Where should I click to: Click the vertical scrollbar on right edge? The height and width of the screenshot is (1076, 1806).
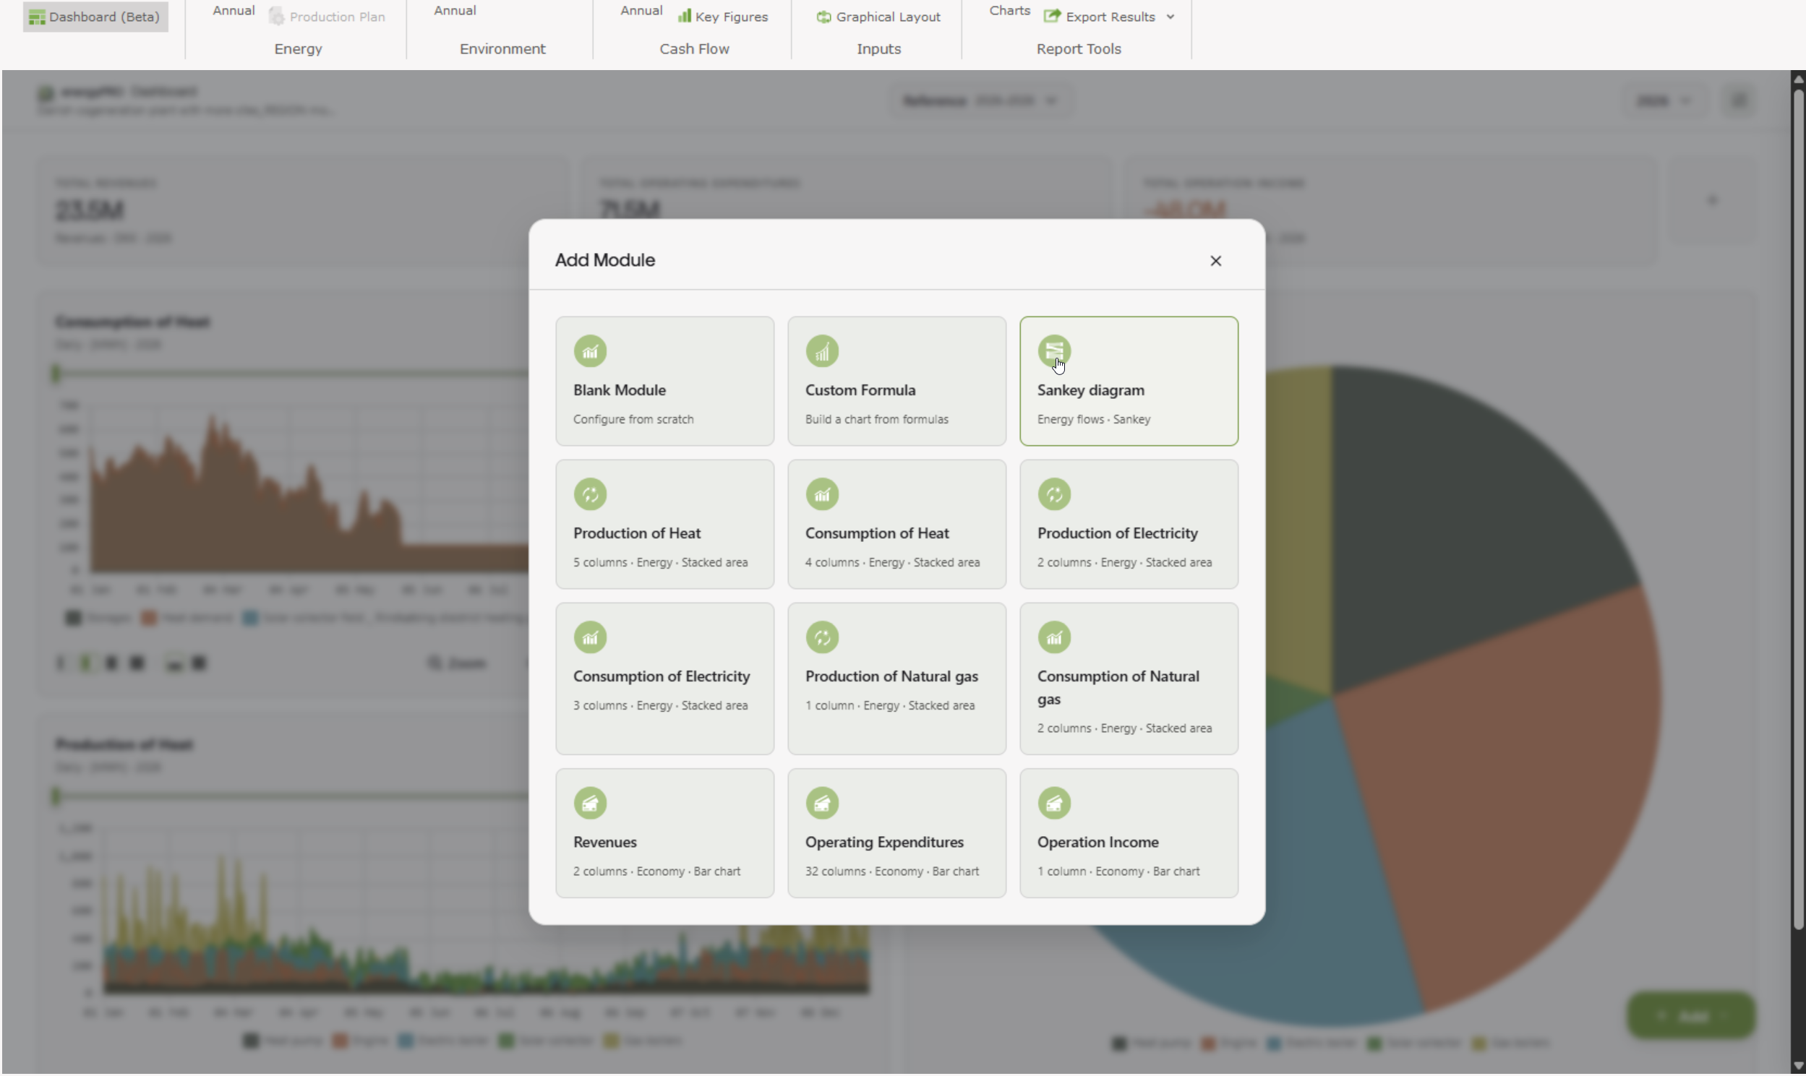tap(1798, 507)
